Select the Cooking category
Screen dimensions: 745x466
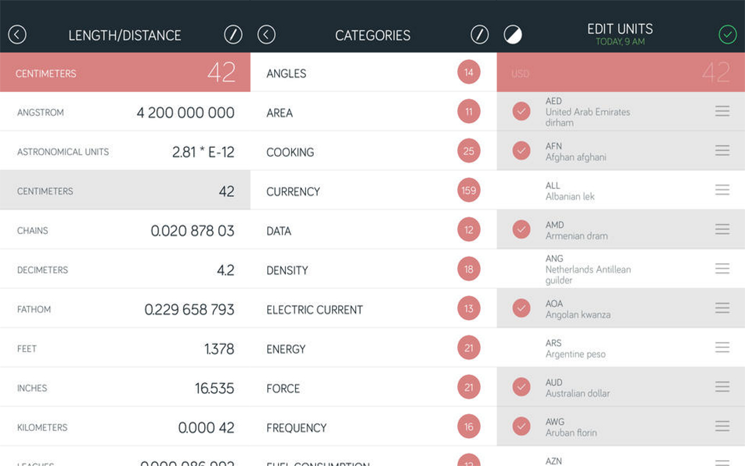[x=373, y=151]
